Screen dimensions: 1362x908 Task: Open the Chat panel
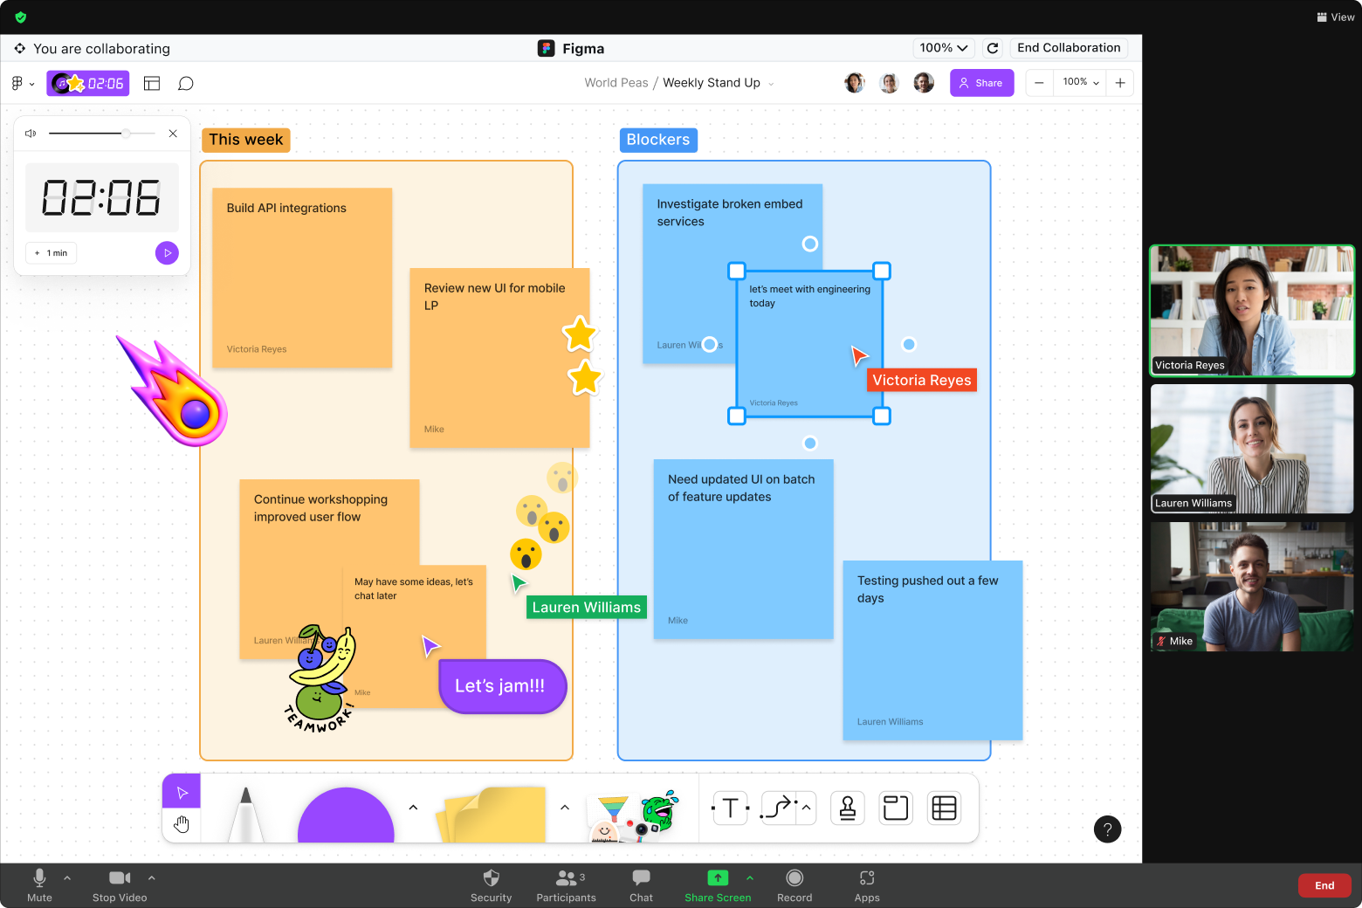click(x=641, y=884)
